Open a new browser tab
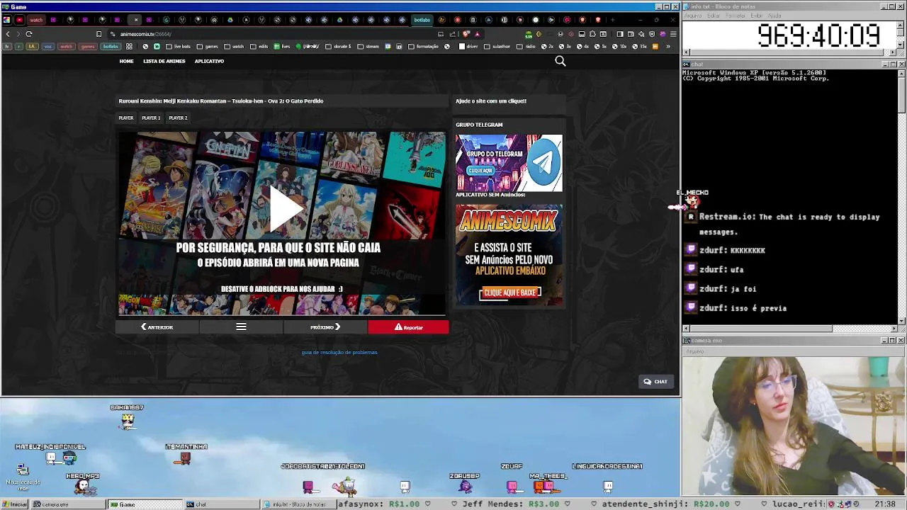 click(x=613, y=20)
